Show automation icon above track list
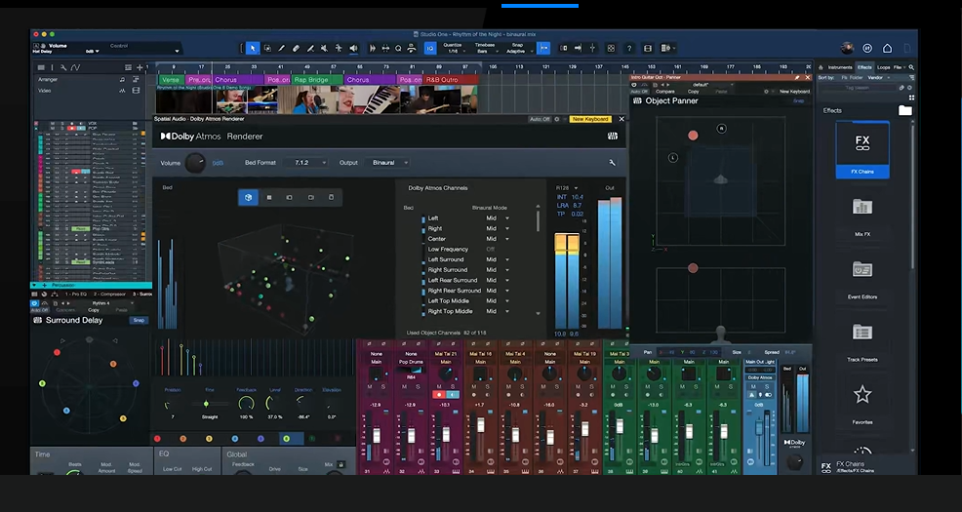Screen dimensions: 962x512 [x=75, y=67]
